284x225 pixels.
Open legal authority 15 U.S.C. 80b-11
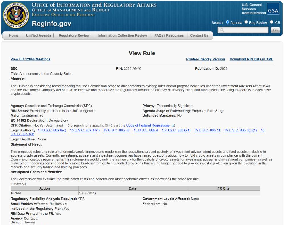tap(207, 130)
